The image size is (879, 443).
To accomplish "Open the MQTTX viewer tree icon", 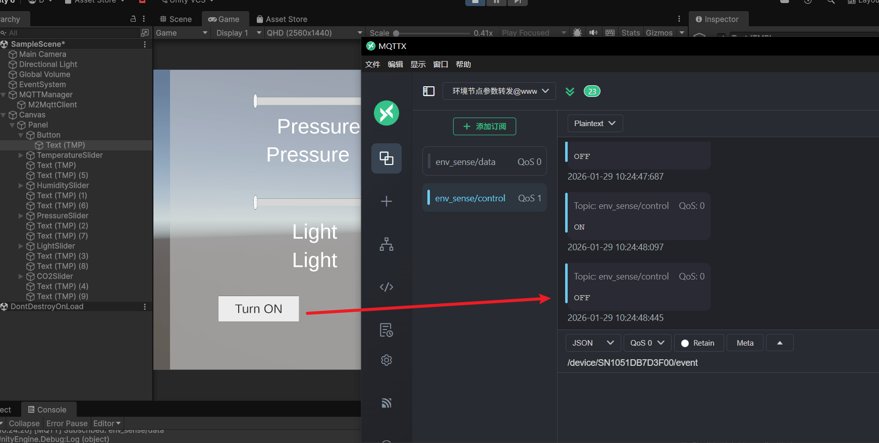I will pyautogui.click(x=387, y=244).
